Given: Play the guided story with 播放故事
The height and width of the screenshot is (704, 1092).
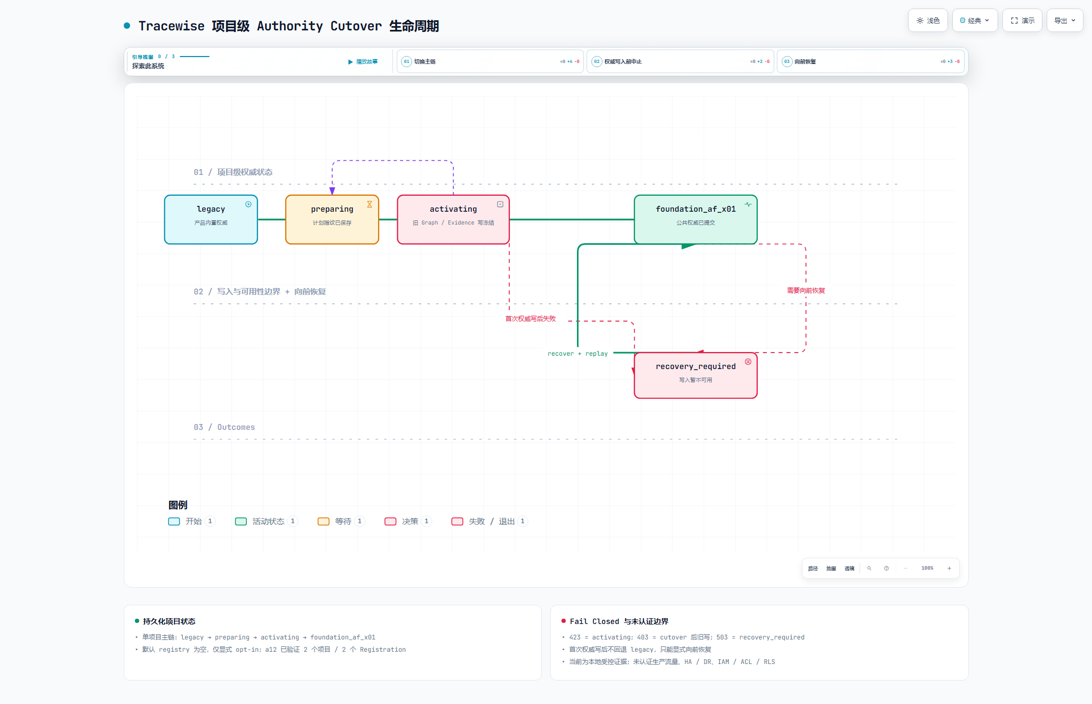Looking at the screenshot, I should 363,62.
